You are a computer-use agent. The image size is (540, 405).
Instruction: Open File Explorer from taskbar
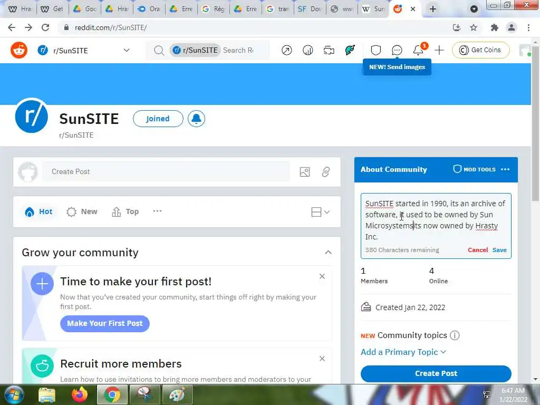pos(47,394)
